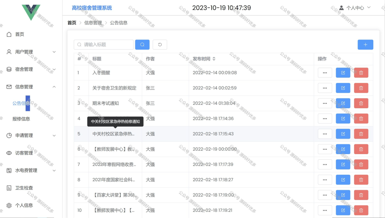Viewport: 385px width, 218px height.
Task: Delete row 5 中关村校区紧急停热 announcement
Action: point(361,134)
